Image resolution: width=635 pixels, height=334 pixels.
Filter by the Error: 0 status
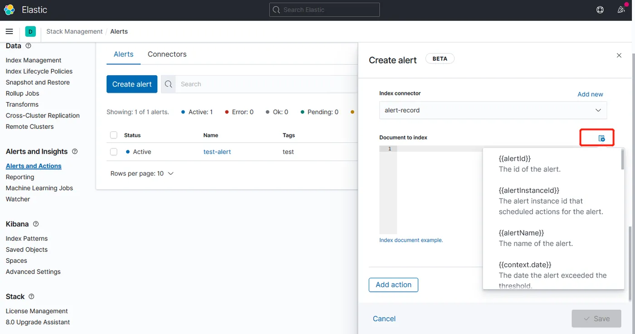point(239,112)
